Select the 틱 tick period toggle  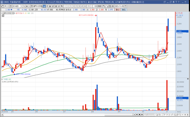tap(62, 6)
